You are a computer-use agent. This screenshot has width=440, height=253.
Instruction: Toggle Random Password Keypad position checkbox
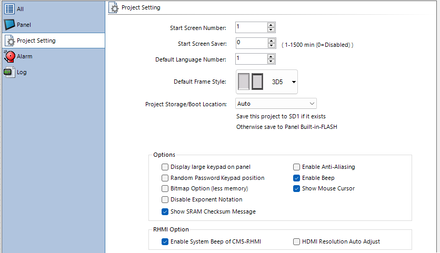(165, 178)
